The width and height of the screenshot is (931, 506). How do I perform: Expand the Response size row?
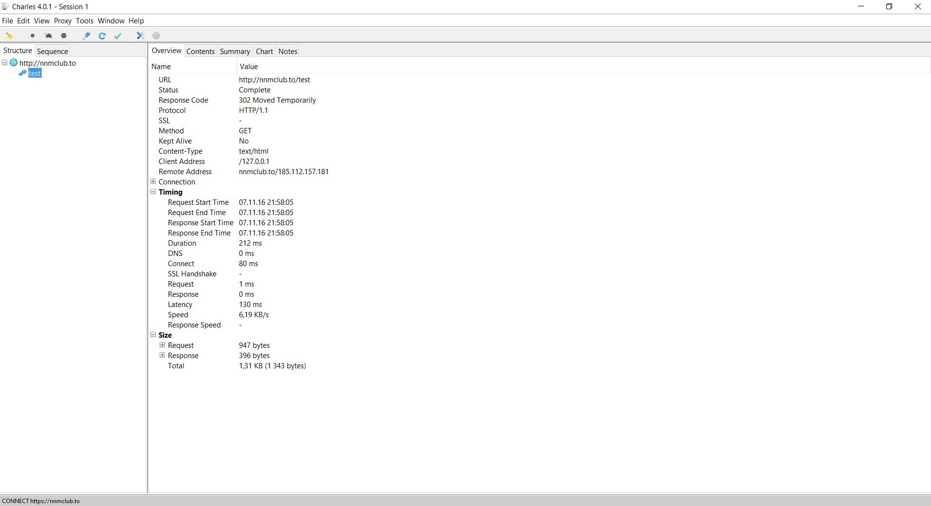click(163, 355)
